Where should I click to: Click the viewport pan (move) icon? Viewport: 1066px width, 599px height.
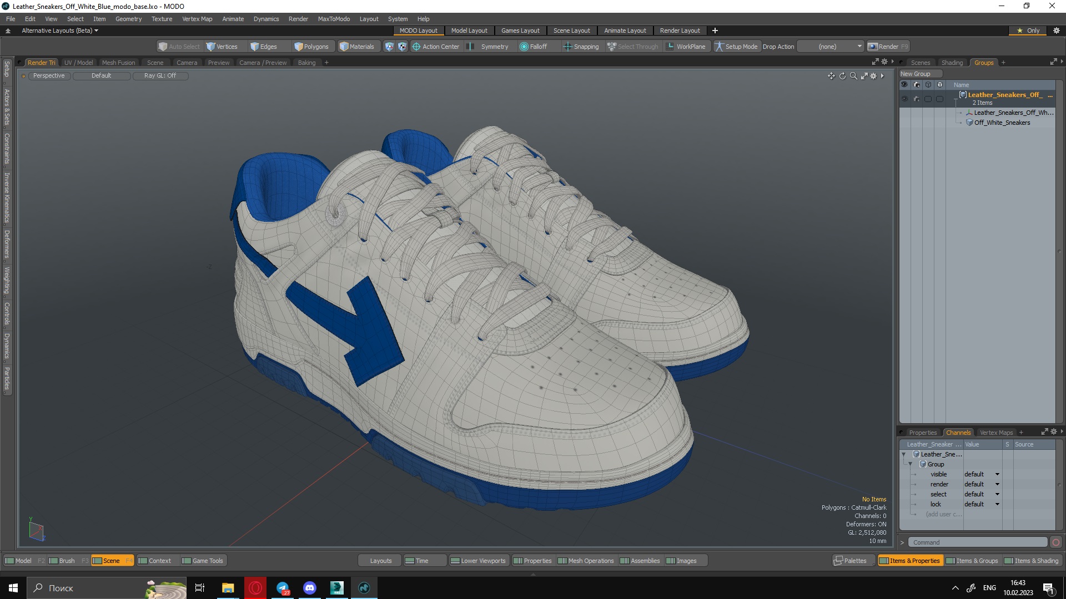[831, 76]
